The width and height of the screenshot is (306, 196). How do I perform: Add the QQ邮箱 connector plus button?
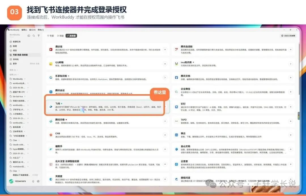(165, 64)
